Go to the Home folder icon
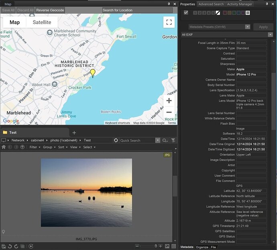This screenshot has width=277, height=250. tap(4, 147)
